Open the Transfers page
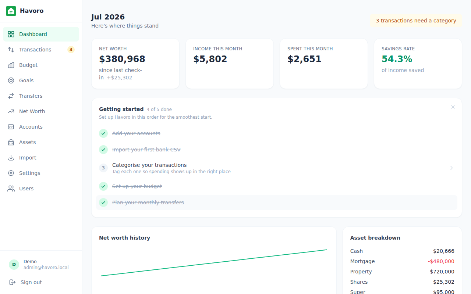 pos(41,96)
